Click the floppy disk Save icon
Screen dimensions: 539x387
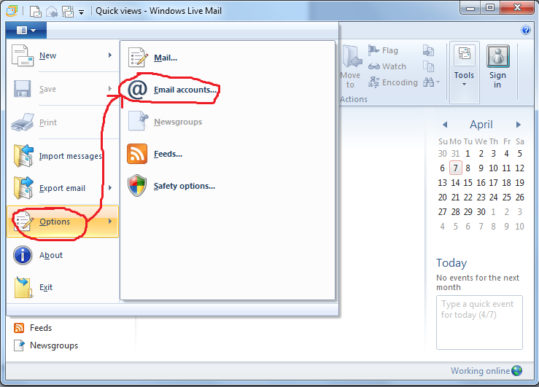[23, 89]
